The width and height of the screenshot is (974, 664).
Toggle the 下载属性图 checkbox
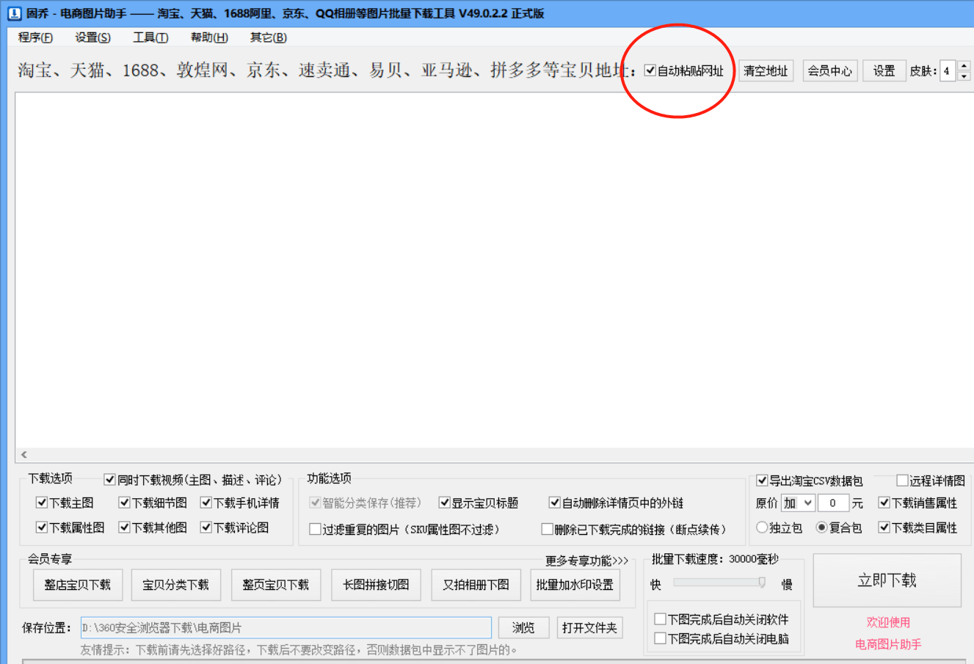[x=42, y=528]
